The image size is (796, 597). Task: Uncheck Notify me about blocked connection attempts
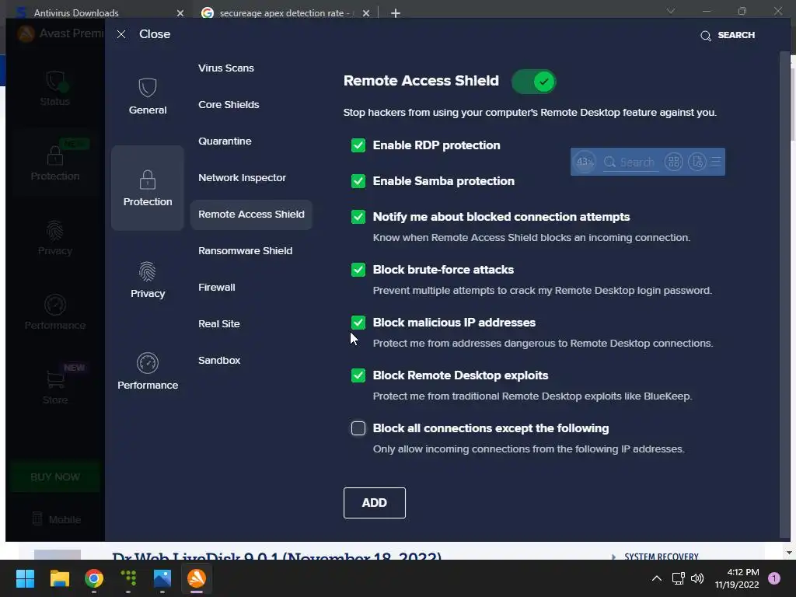pyautogui.click(x=358, y=217)
